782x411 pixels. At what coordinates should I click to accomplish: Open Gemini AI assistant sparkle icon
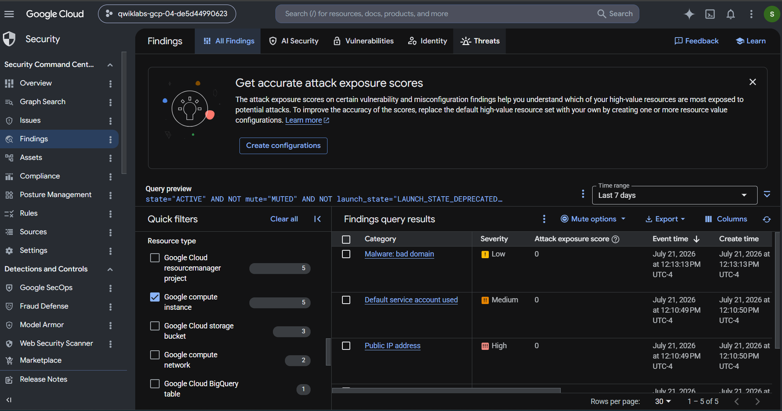click(689, 14)
